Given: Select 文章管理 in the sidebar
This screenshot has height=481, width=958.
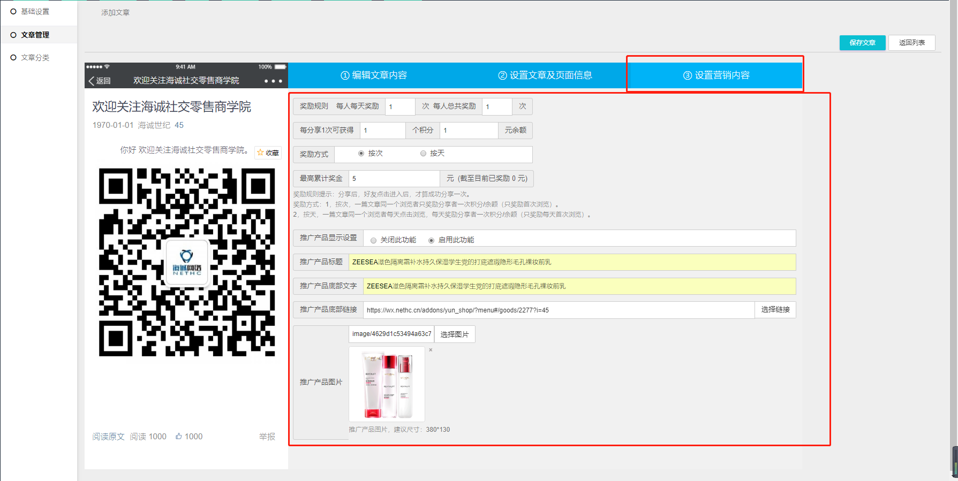Looking at the screenshot, I should [35, 35].
